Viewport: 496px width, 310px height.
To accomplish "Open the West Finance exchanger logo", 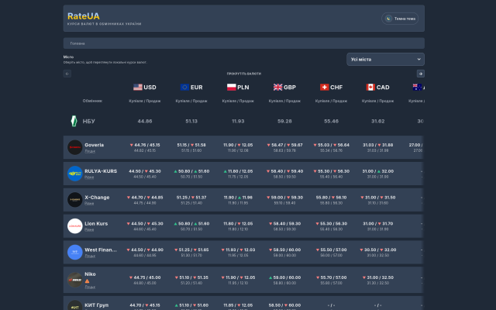I will [x=75, y=253].
